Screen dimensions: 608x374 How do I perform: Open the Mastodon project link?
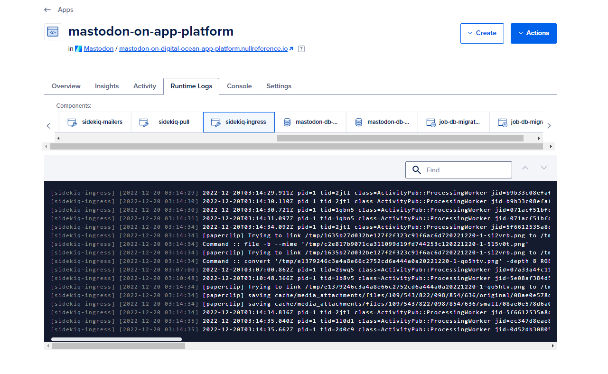point(99,48)
